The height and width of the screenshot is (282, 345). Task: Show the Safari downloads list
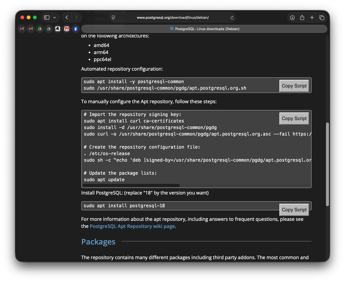click(x=292, y=18)
